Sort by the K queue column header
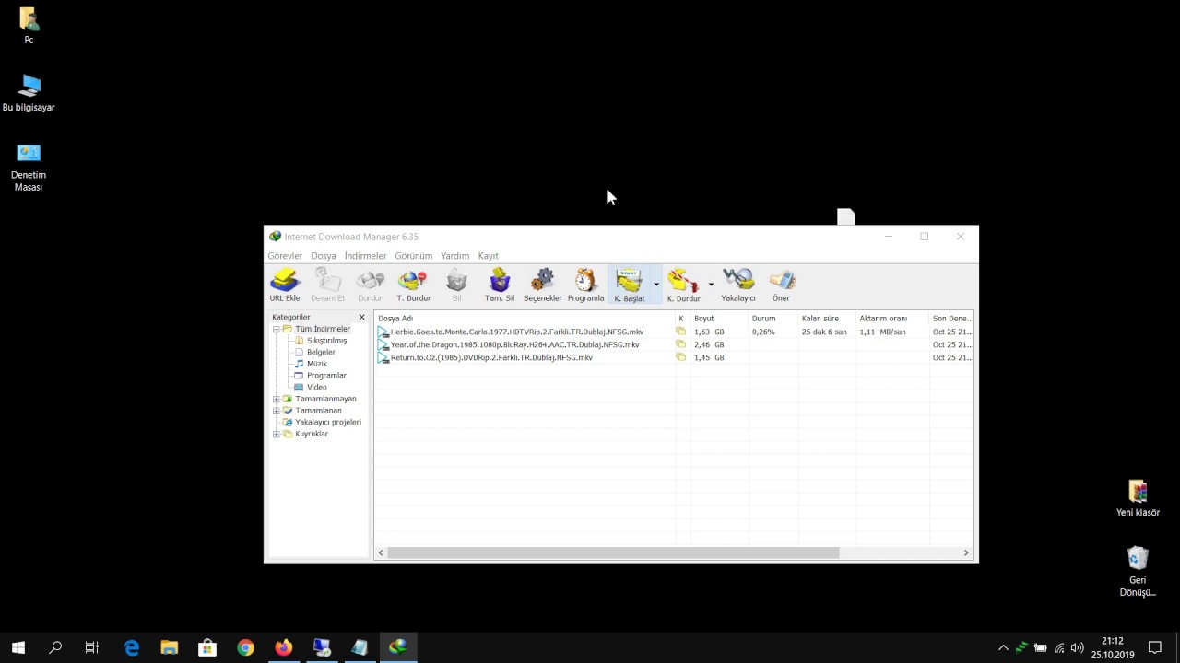Image resolution: width=1180 pixels, height=663 pixels. pyautogui.click(x=682, y=319)
